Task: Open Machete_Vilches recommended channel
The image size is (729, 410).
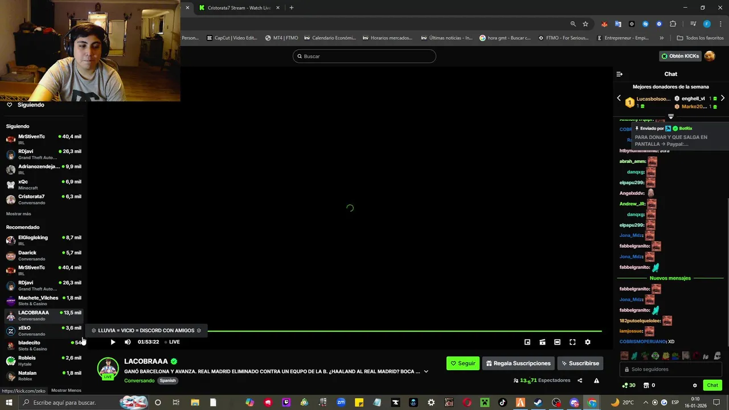Action: [x=43, y=300]
